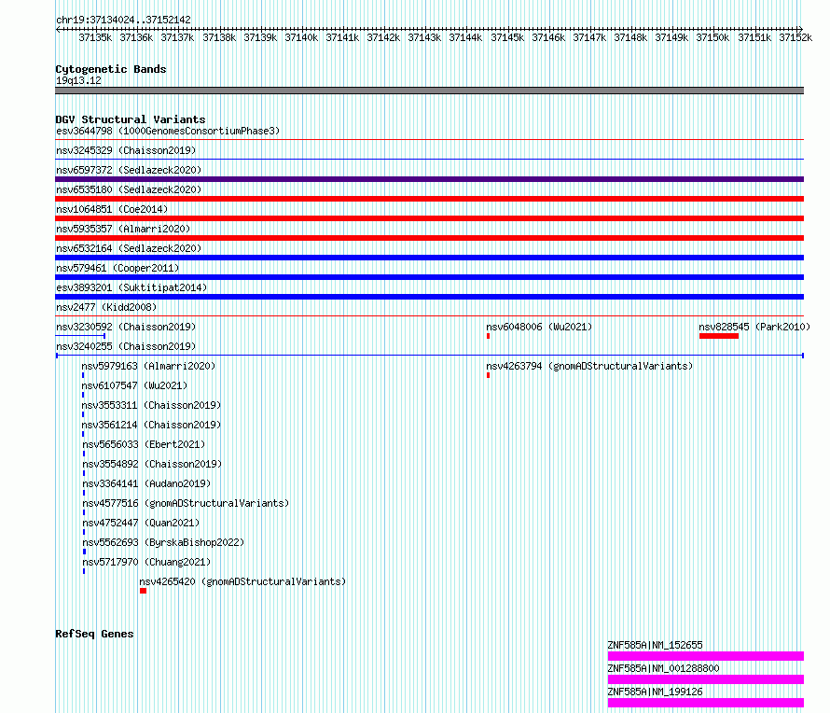Select the nsv3561214 (Chaisson2019) label
Viewport: 830px width, 713px height.
click(151, 425)
